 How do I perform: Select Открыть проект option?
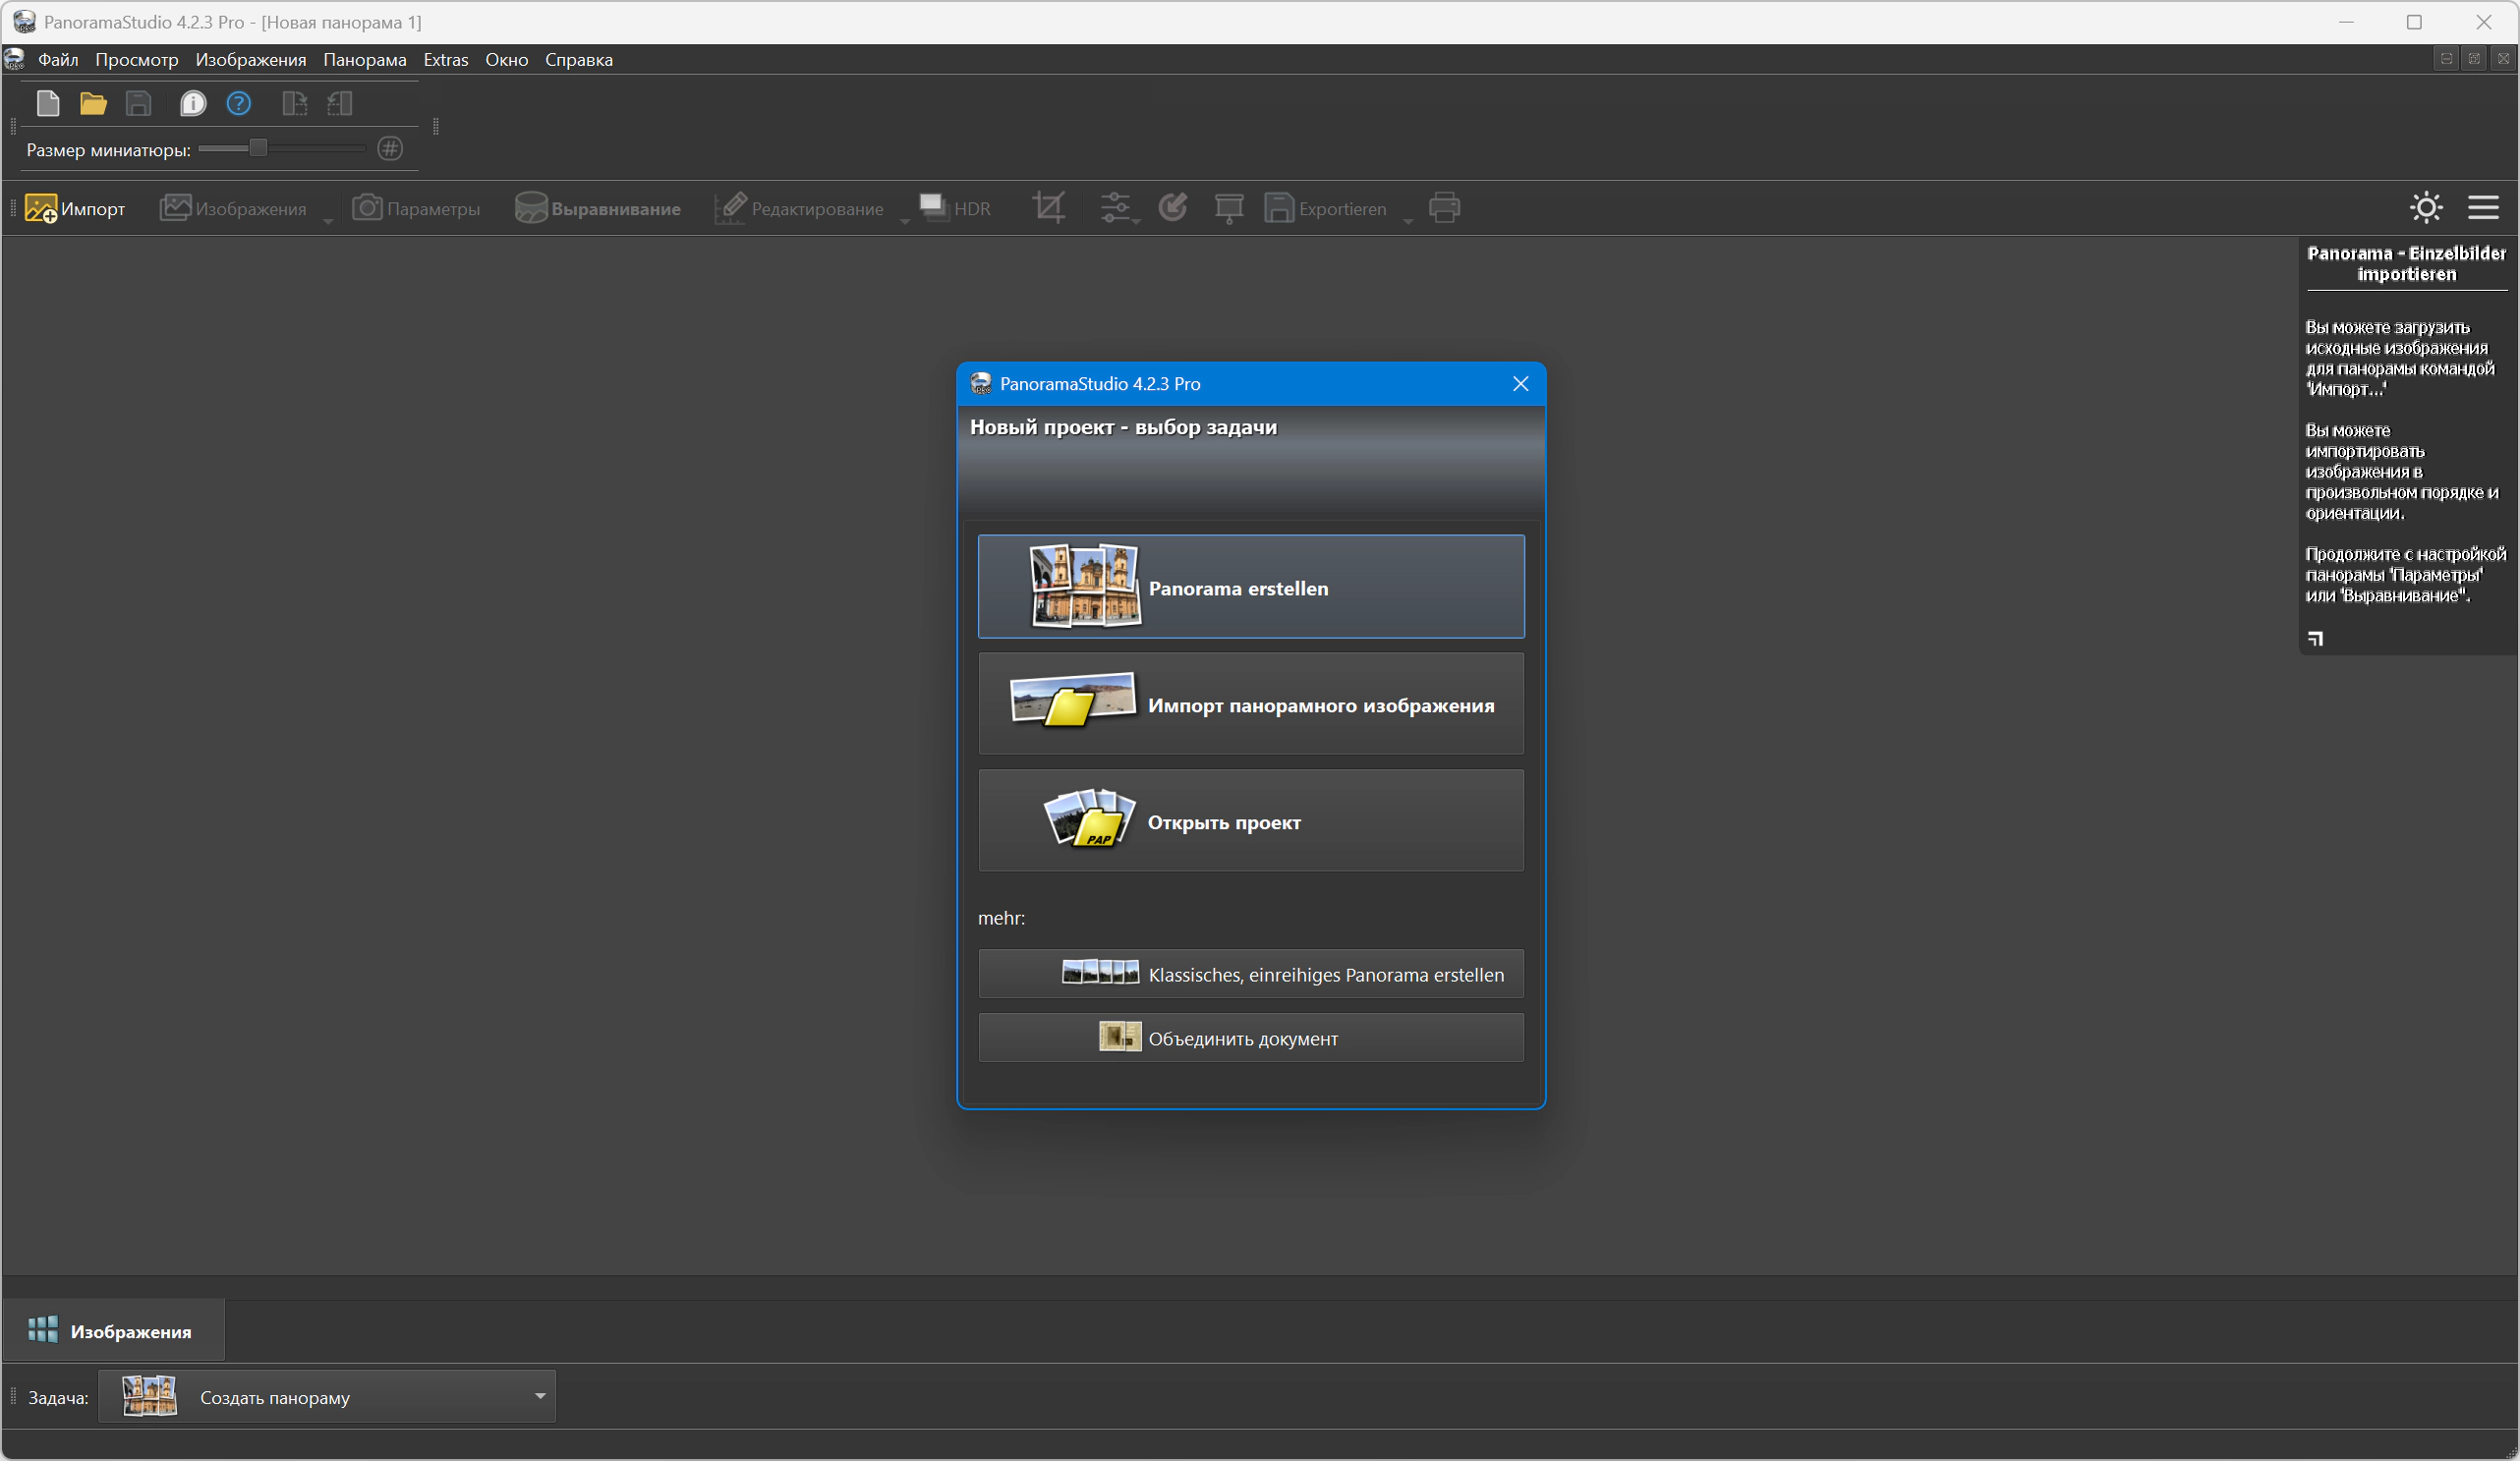1251,821
